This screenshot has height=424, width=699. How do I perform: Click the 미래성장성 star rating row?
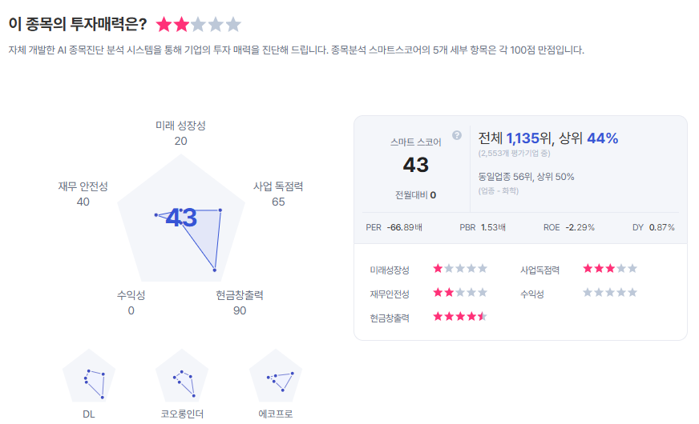[460, 269]
